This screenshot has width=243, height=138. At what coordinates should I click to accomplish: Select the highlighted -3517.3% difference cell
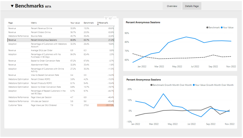click(105, 105)
